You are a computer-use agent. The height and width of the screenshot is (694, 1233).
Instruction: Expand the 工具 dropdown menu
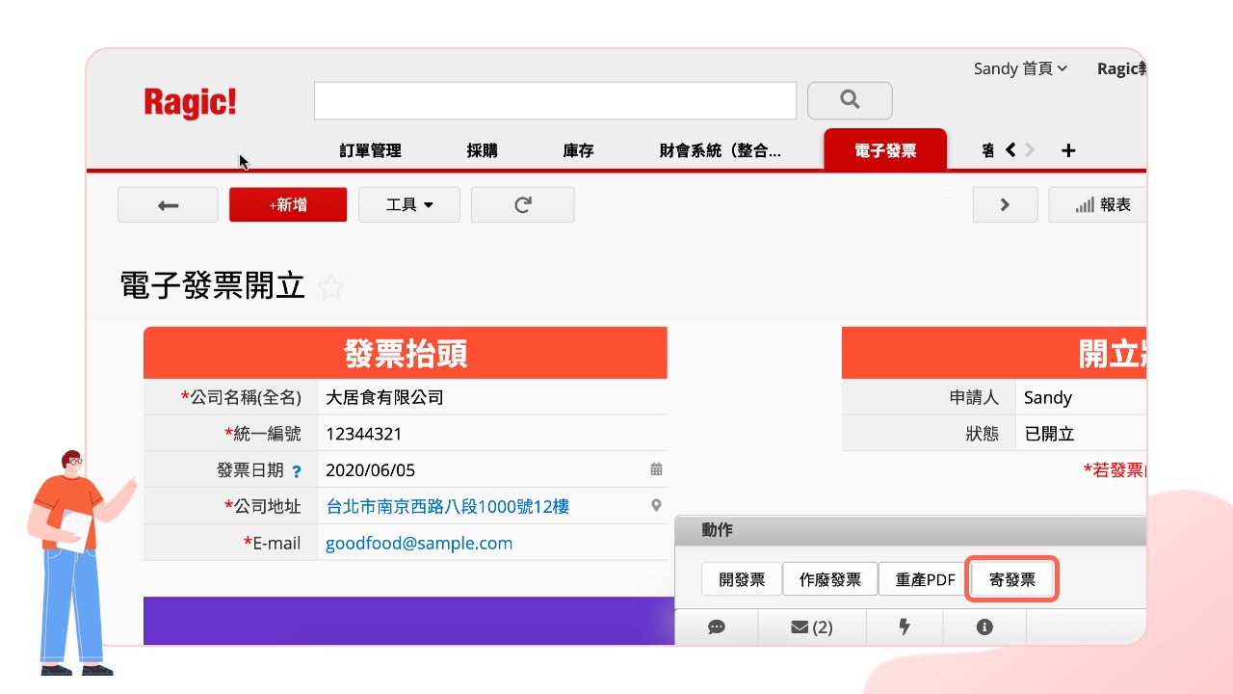(409, 205)
